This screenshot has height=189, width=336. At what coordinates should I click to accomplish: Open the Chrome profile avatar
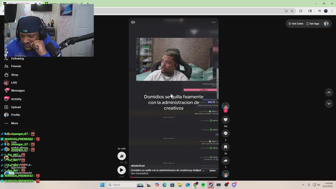[x=326, y=11]
